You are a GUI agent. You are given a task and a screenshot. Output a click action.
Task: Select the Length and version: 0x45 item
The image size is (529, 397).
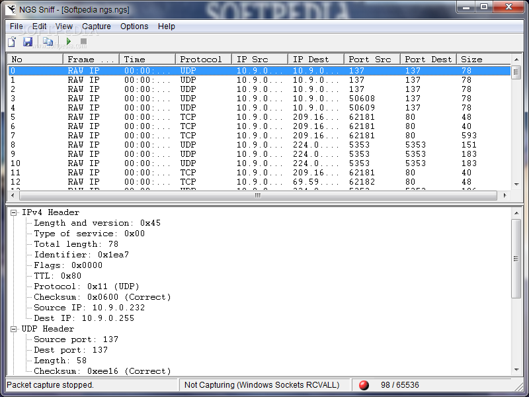click(x=97, y=223)
